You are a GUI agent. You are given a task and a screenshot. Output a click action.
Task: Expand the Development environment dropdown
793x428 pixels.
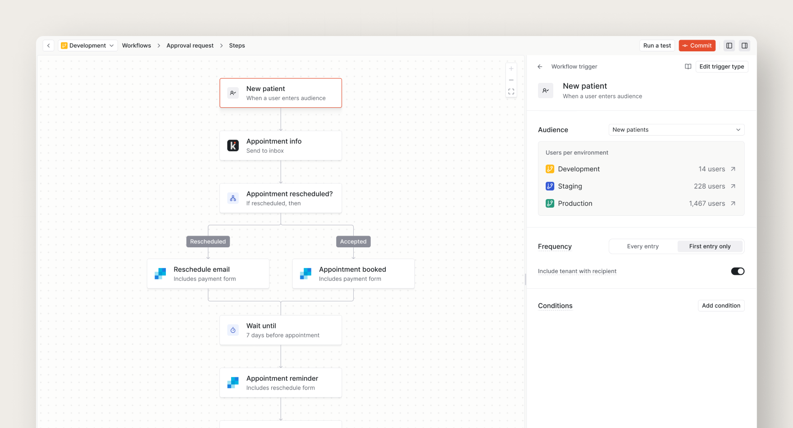(x=88, y=46)
